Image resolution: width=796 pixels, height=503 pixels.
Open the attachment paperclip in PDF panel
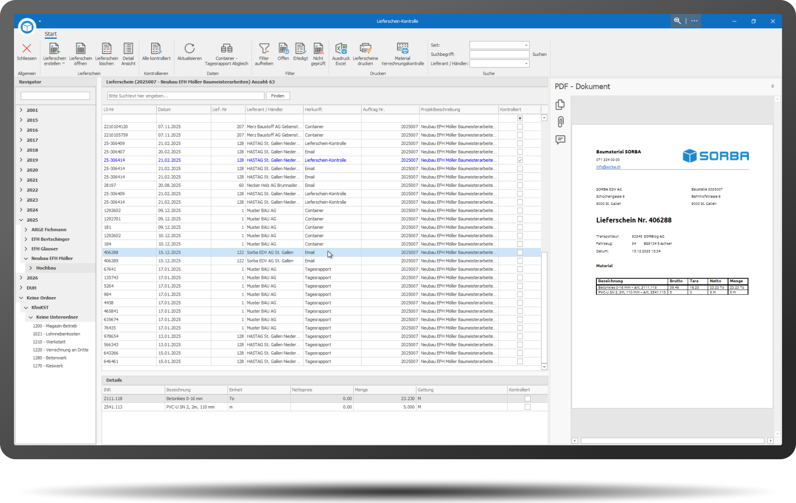pyautogui.click(x=560, y=122)
